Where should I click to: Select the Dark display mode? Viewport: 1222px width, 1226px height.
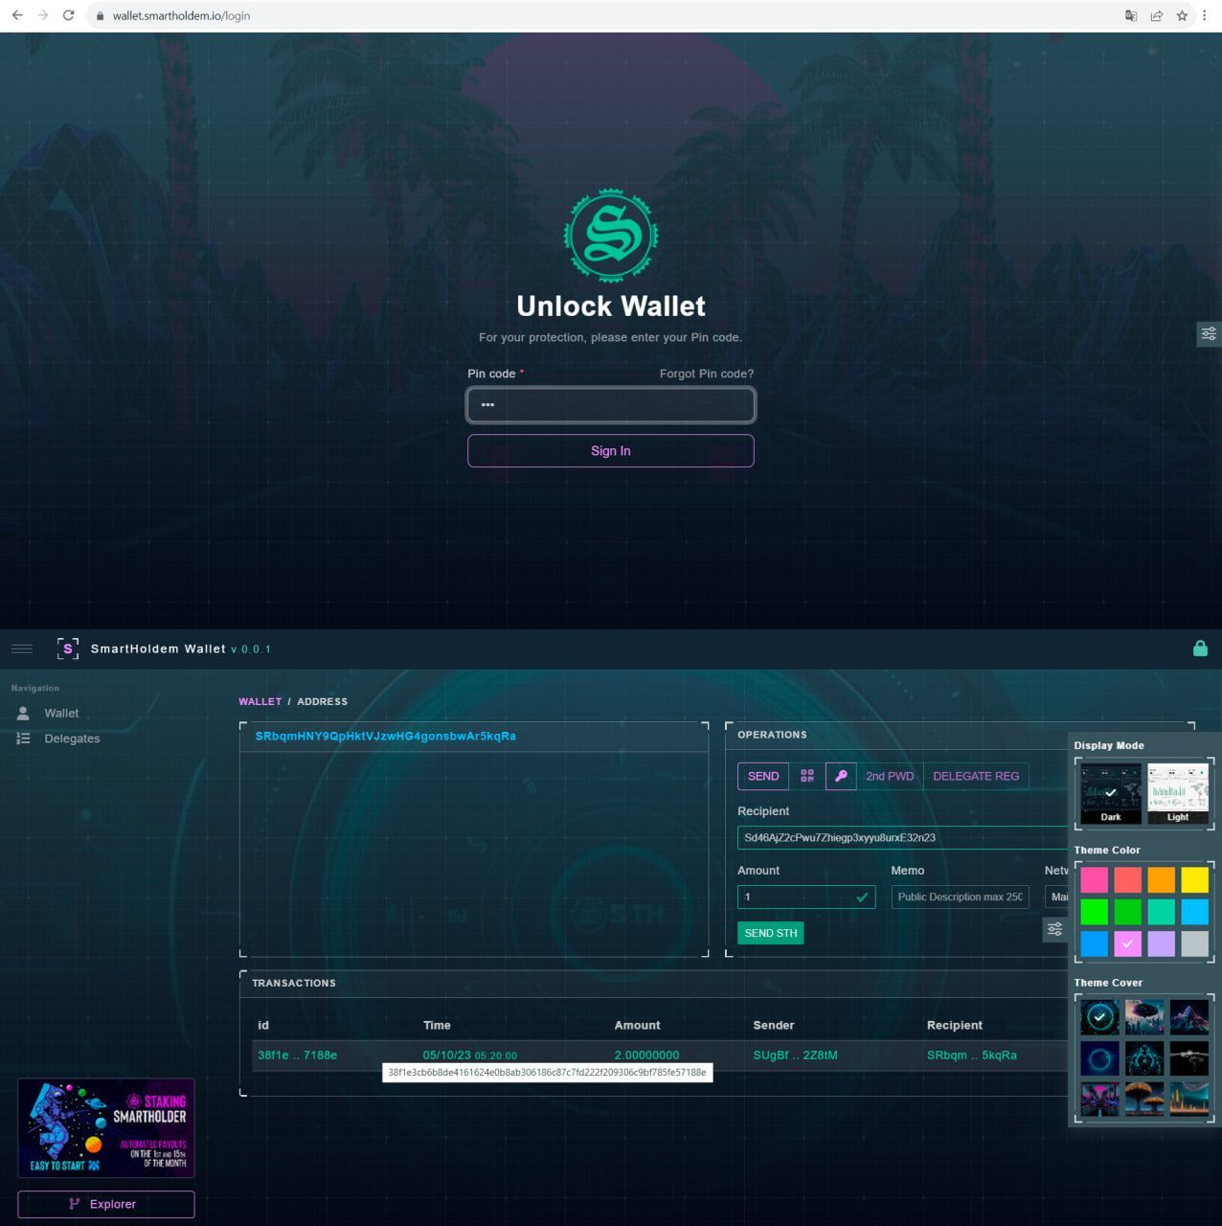(1110, 793)
